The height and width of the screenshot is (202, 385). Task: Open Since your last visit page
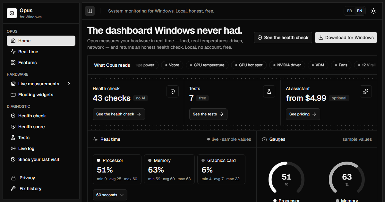pos(41,159)
